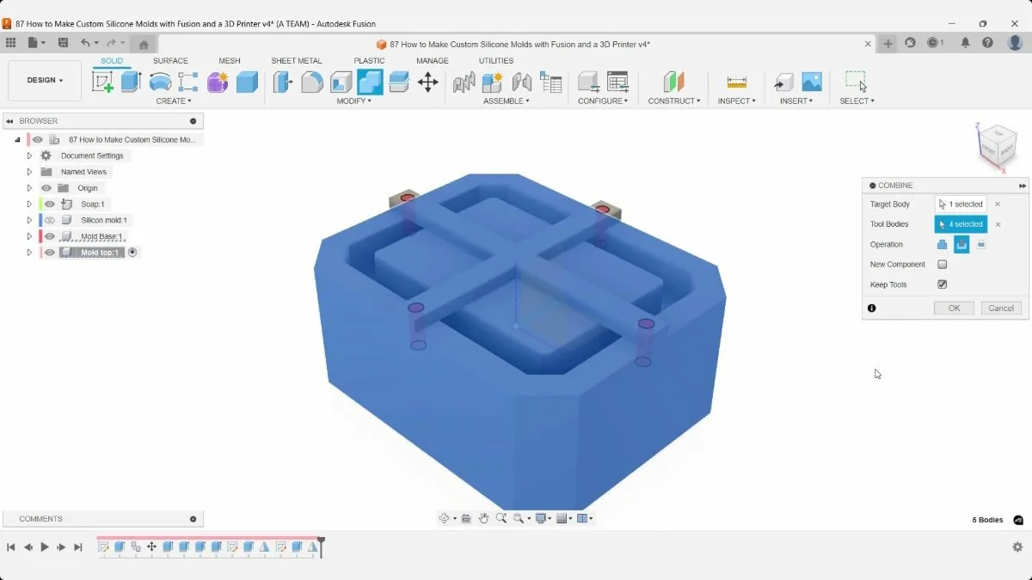Select the window Select tool icon
The width and height of the screenshot is (1032, 580).
(857, 82)
